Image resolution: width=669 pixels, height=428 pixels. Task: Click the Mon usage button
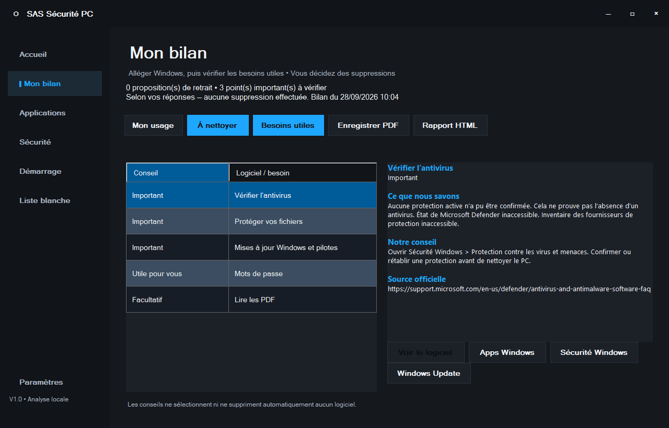(x=153, y=125)
